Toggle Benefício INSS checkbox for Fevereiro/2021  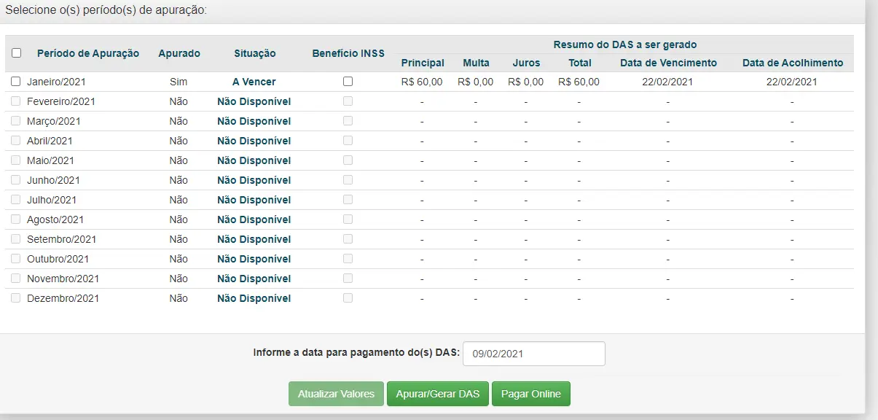[348, 101]
